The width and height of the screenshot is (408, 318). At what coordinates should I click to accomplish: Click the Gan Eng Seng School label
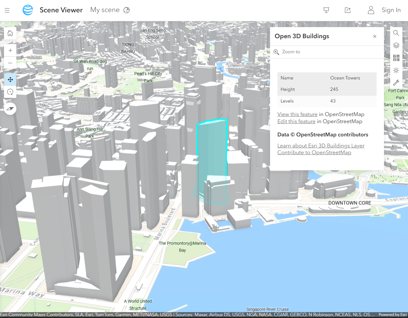tap(152, 34)
